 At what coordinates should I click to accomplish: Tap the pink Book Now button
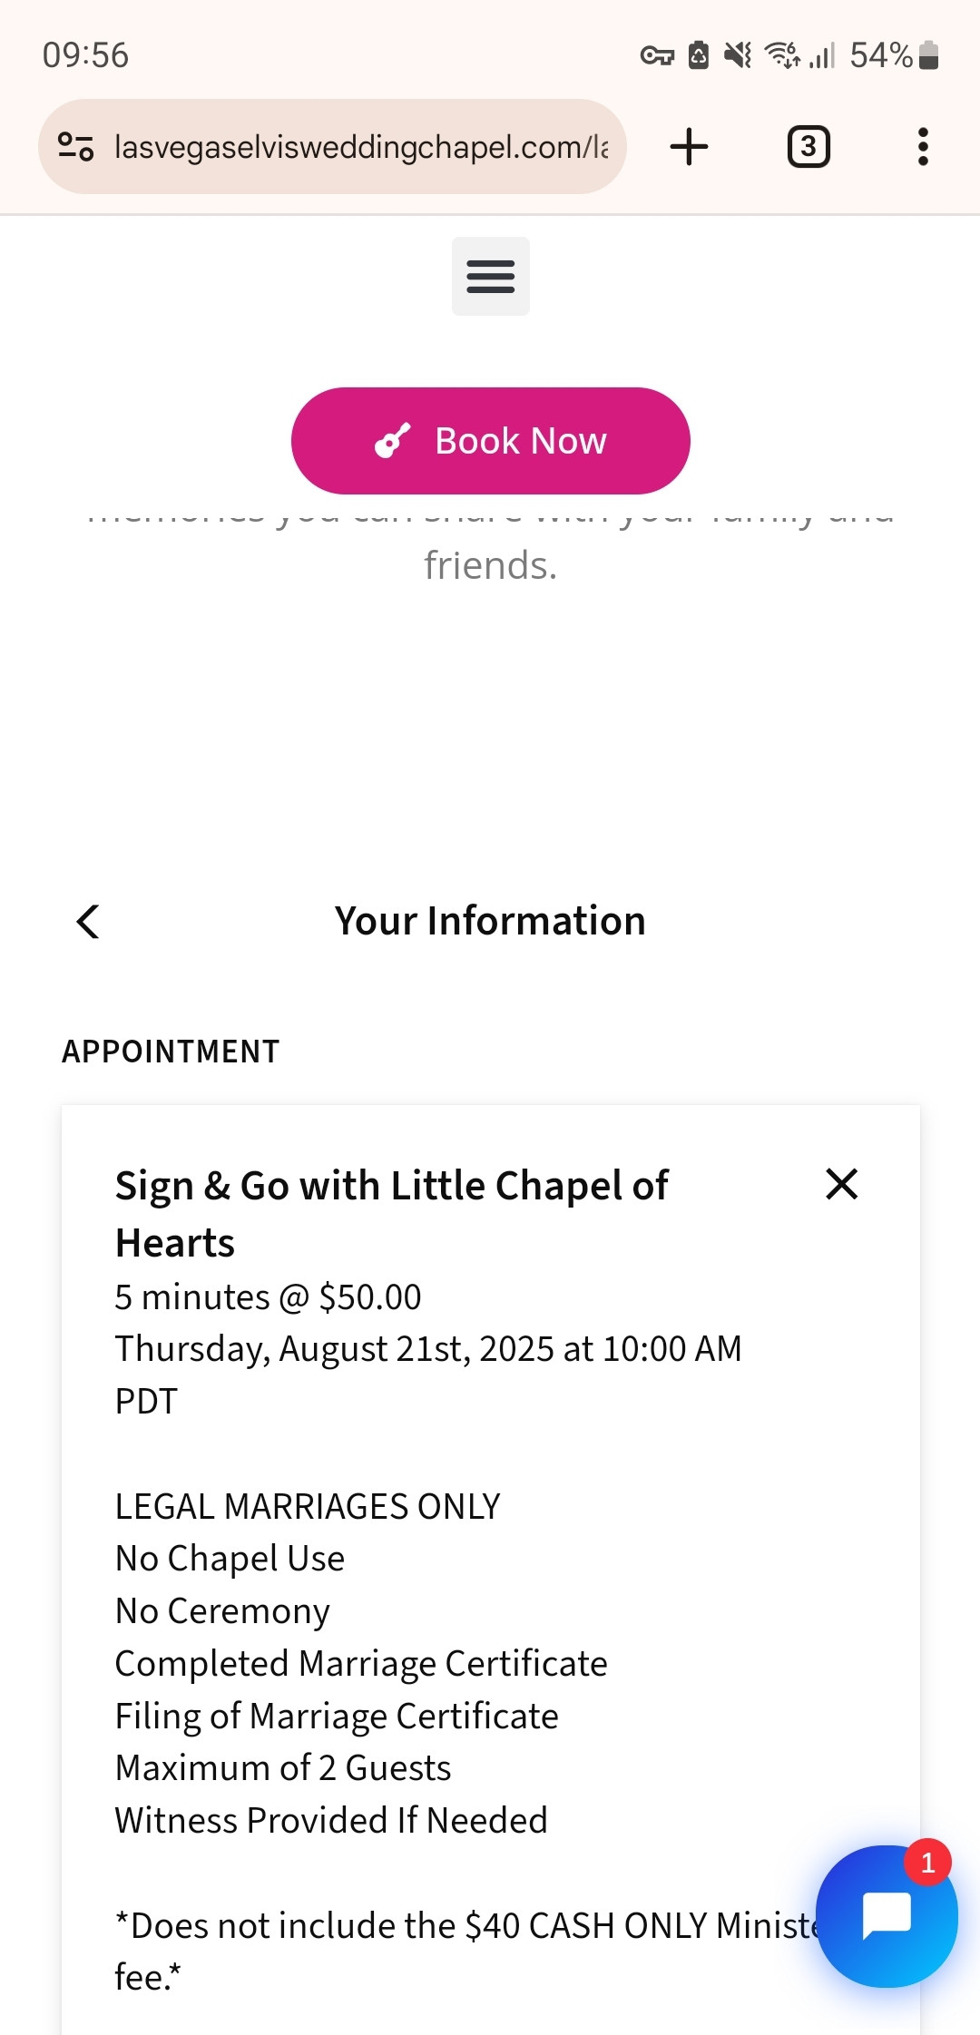490,441
